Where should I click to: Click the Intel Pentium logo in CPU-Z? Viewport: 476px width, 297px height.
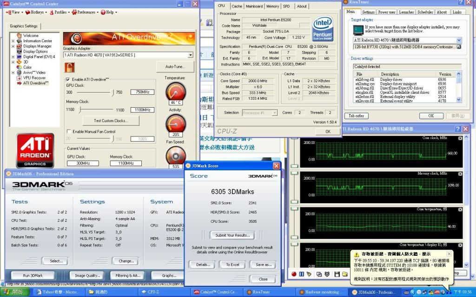pos(323,29)
